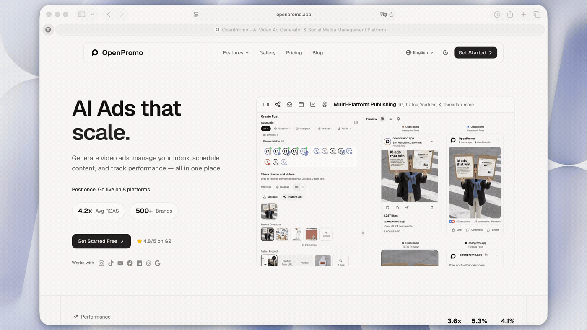Open the Gallery nav link
Image resolution: width=587 pixels, height=330 pixels.
click(268, 53)
